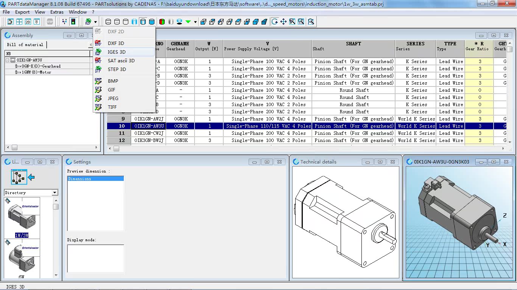Collapse the 0IK1GN-AW3U tree node
517x290 pixels.
(7, 60)
